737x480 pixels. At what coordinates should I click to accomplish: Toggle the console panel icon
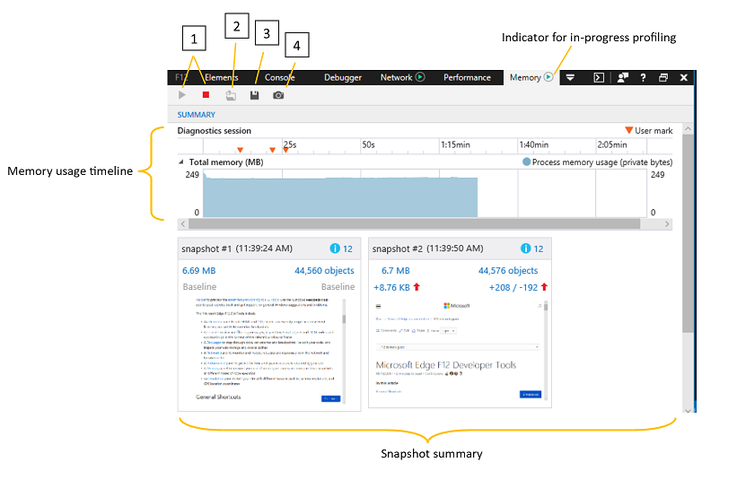[x=599, y=77]
